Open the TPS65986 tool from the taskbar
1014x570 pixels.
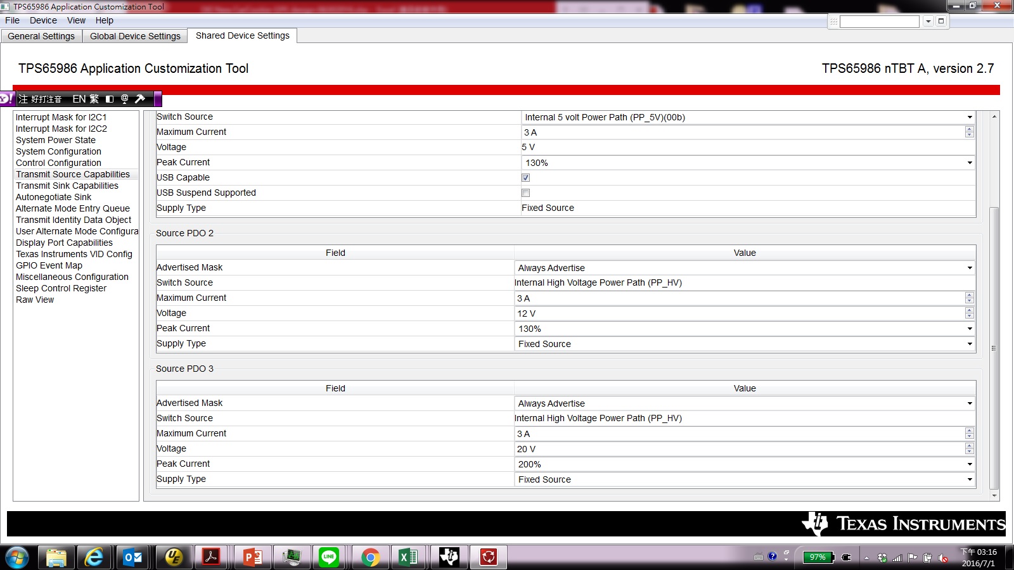coord(450,557)
